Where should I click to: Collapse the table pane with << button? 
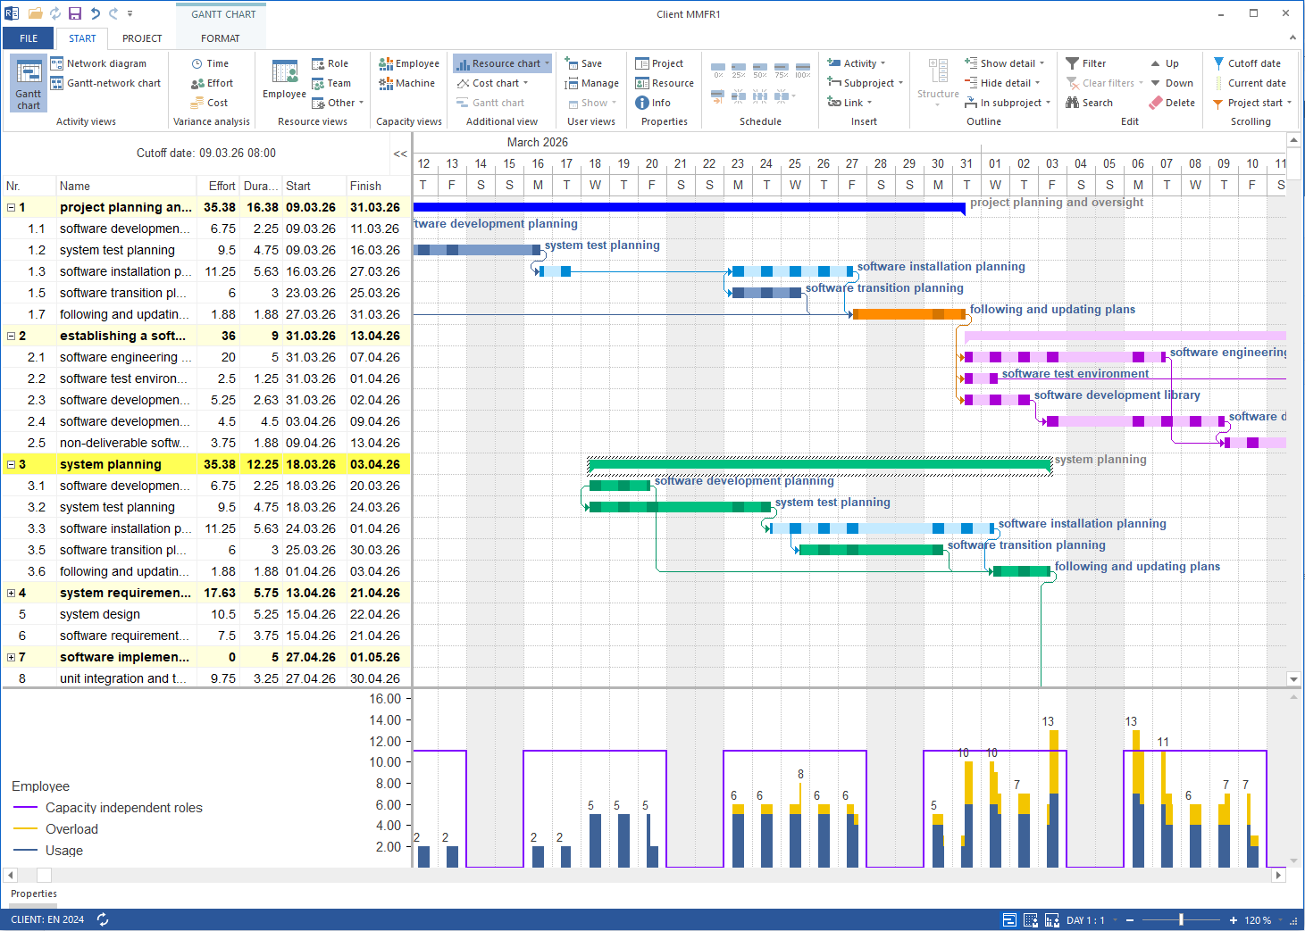point(400,154)
